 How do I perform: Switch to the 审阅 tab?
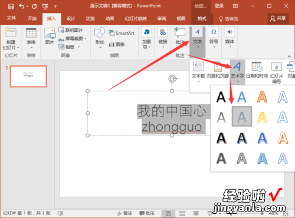[x=162, y=19]
